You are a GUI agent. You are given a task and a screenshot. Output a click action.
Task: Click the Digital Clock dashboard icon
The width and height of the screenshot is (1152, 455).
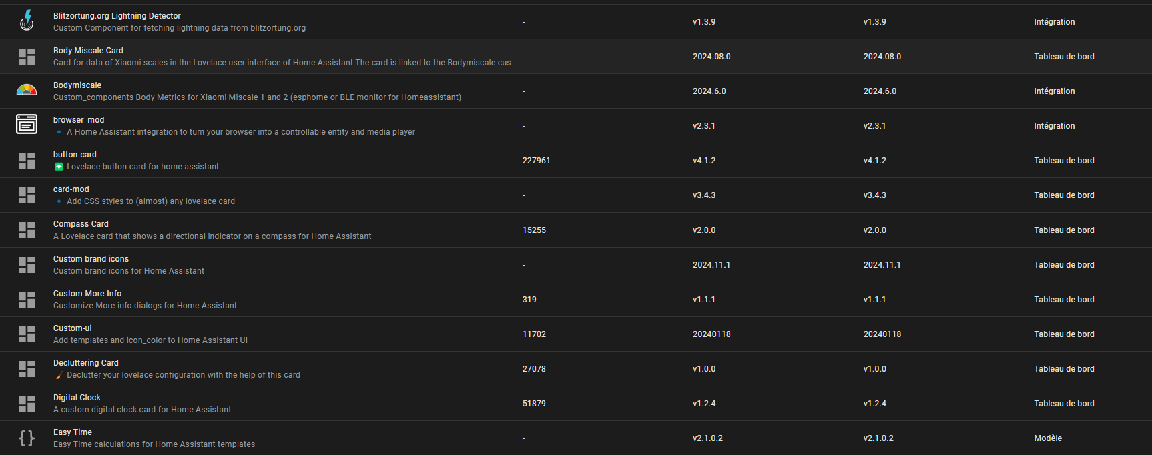[x=27, y=404]
